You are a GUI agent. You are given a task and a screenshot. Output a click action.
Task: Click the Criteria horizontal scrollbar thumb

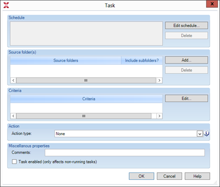(84, 116)
